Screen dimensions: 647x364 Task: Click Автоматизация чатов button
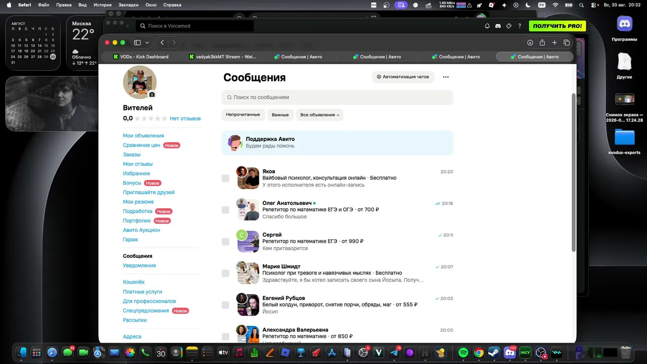[403, 77]
